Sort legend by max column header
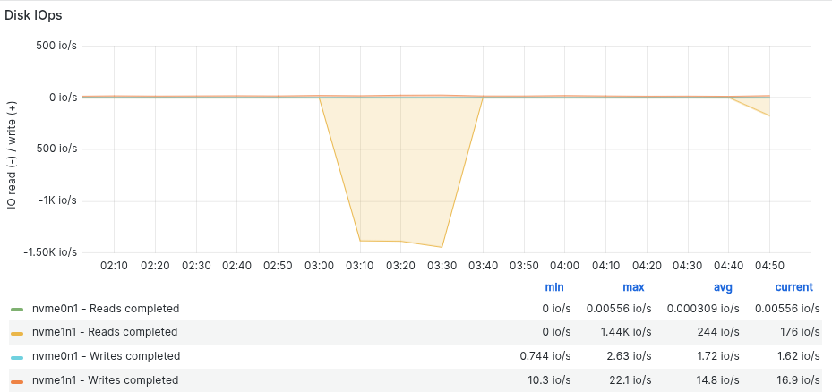Screen dimensions: 832x392 633,287
